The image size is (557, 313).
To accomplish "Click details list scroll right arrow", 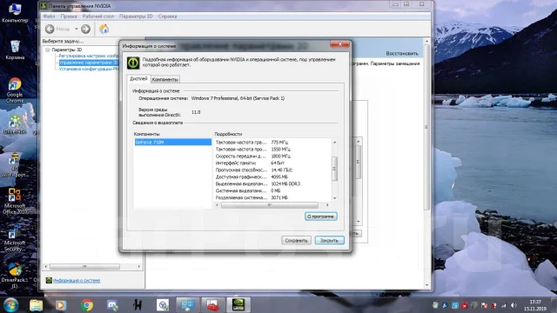I will click(x=327, y=205).
